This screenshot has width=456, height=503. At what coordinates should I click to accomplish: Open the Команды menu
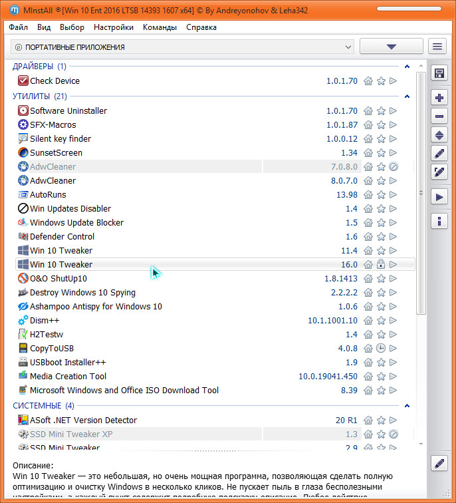(x=160, y=27)
